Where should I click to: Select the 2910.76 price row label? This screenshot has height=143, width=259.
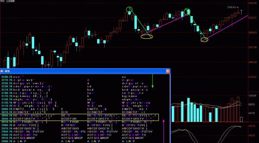click(7, 138)
